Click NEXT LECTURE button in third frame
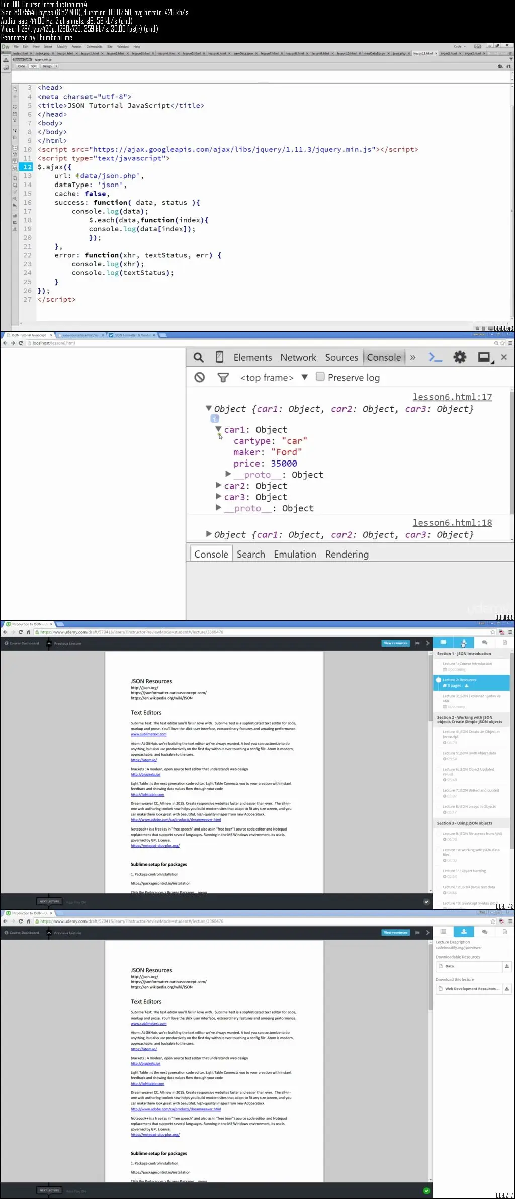The height and width of the screenshot is (1199, 515). click(50, 902)
